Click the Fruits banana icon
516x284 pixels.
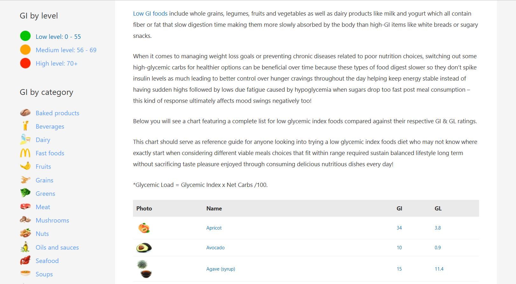[x=25, y=166]
